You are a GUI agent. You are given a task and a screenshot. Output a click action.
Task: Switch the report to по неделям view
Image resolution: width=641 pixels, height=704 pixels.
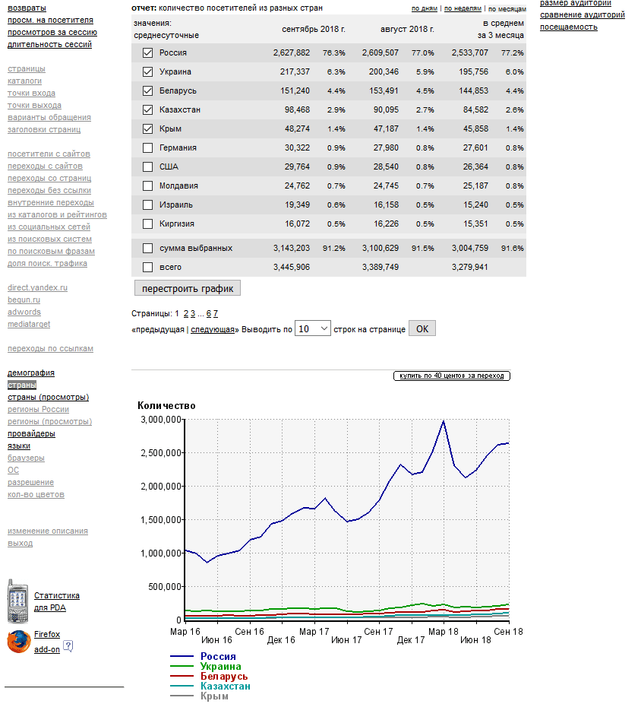coord(462,9)
